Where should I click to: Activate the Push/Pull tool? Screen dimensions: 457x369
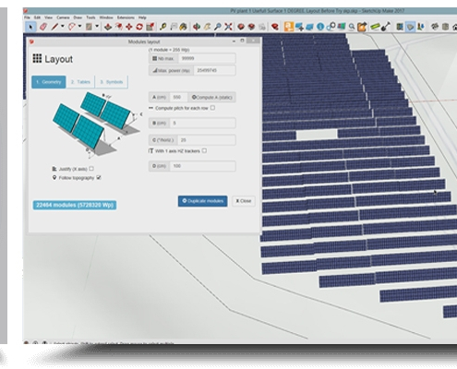pos(108,27)
